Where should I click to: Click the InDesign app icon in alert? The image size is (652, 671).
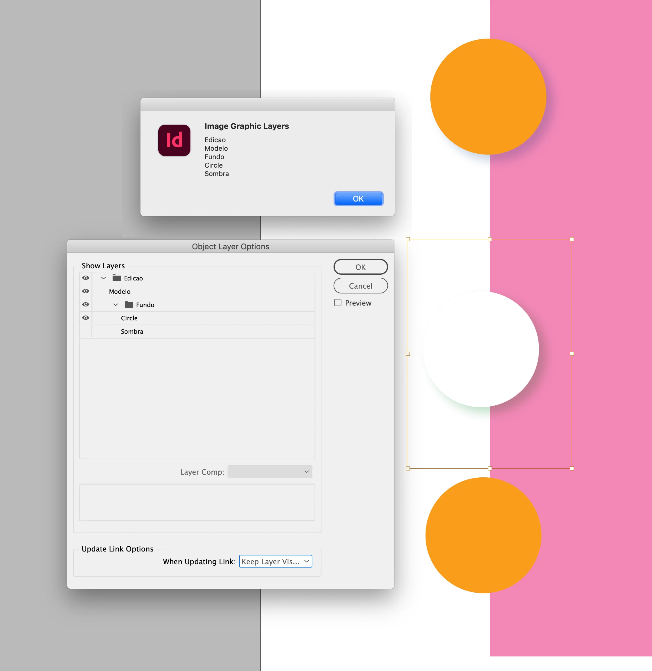pos(174,140)
